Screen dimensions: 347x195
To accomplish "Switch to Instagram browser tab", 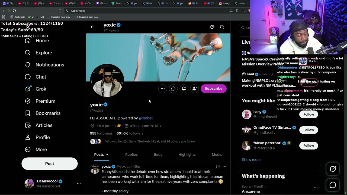I will coord(224,4).
